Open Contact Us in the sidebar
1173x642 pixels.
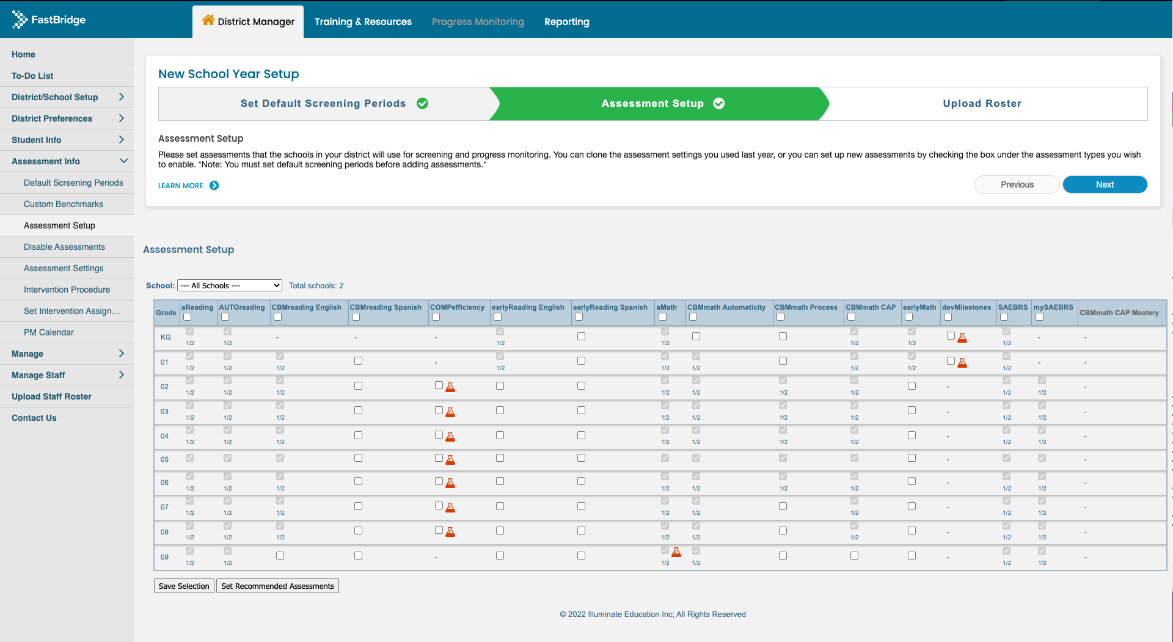(67, 418)
